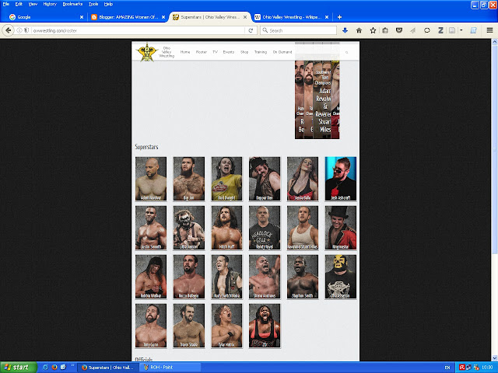The image size is (498, 373).
Task: Open Adam Revolver's superstar photo
Action: tap(151, 179)
